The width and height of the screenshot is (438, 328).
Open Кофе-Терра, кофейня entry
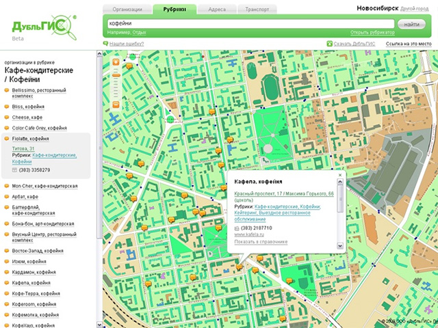36,293
